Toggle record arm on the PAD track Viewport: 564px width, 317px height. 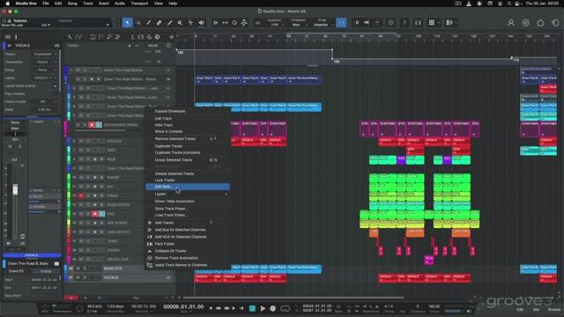[x=95, y=214]
